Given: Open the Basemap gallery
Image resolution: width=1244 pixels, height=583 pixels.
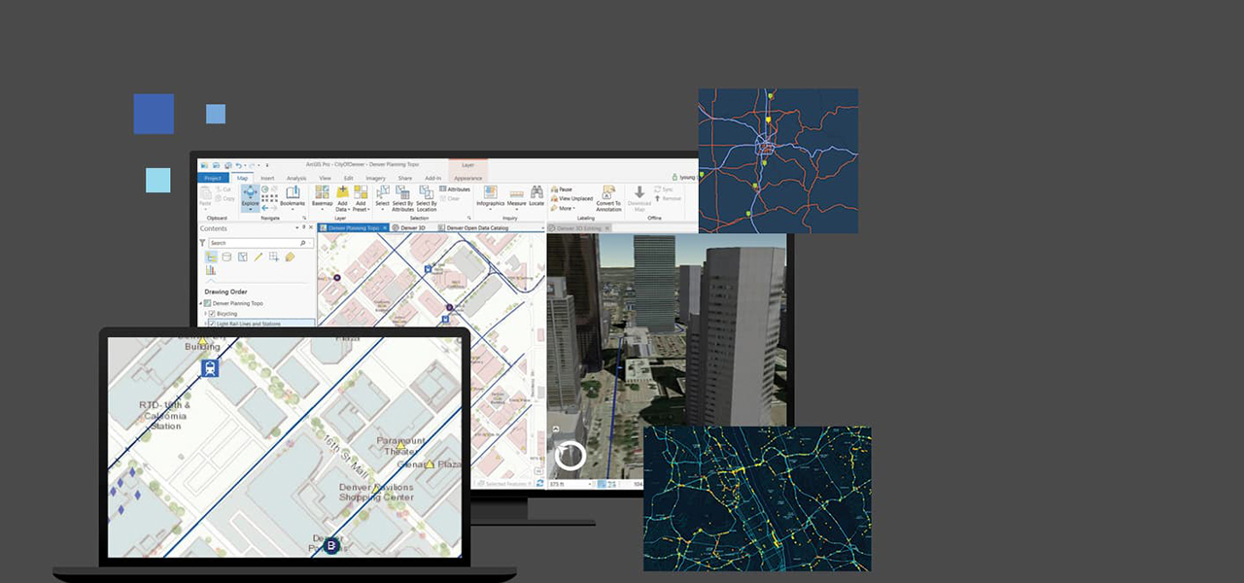Looking at the screenshot, I should pos(322,198).
